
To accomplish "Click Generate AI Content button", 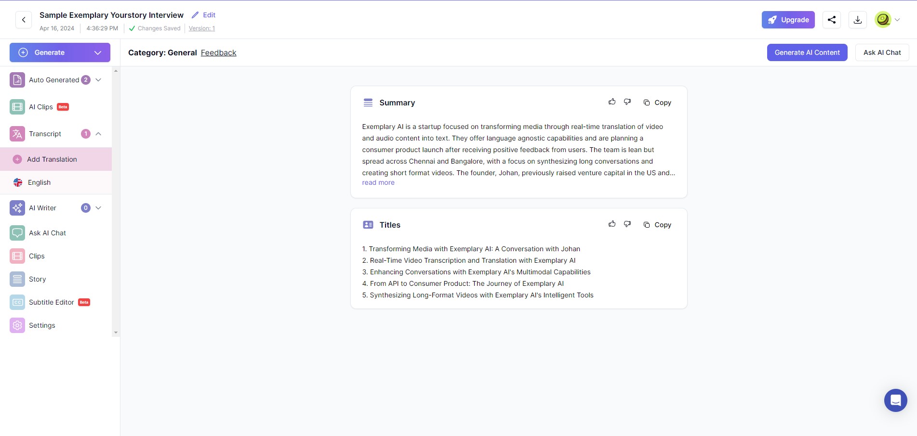I will [807, 52].
